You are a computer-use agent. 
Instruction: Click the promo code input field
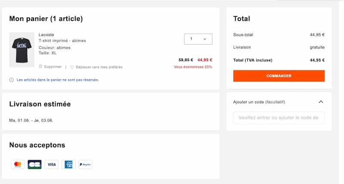click(279, 118)
